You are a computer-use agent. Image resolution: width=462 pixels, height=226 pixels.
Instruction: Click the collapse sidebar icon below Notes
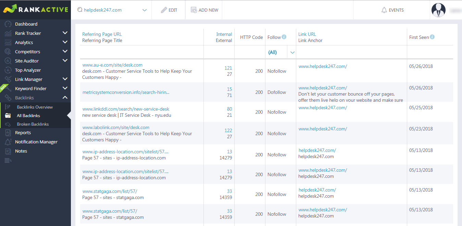tap(8, 160)
